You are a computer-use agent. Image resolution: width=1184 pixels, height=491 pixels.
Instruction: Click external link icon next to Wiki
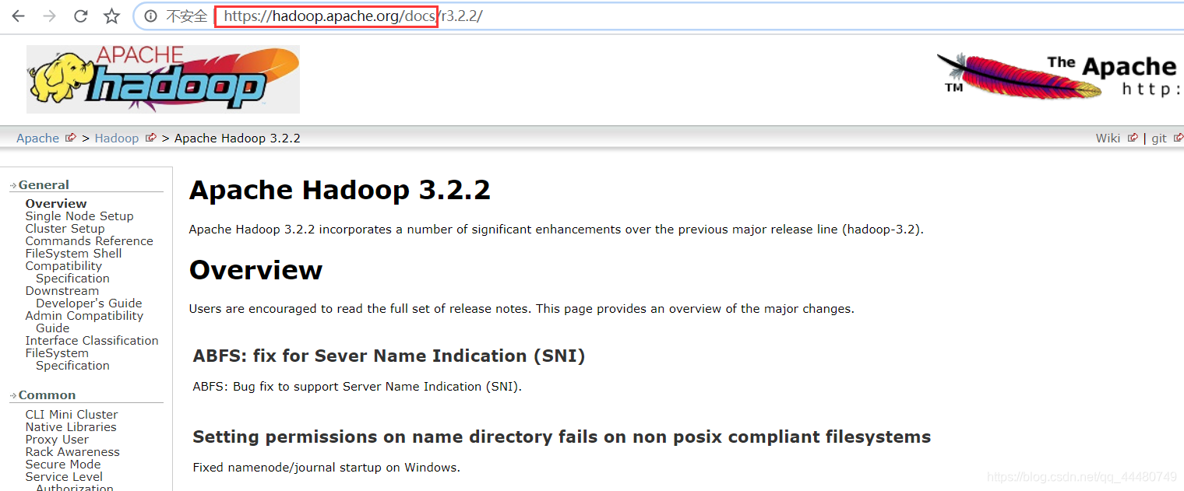click(1133, 138)
